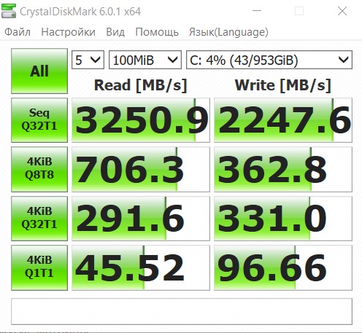
Task: Expand the 100MiB test size dropdown
Action: (x=145, y=60)
